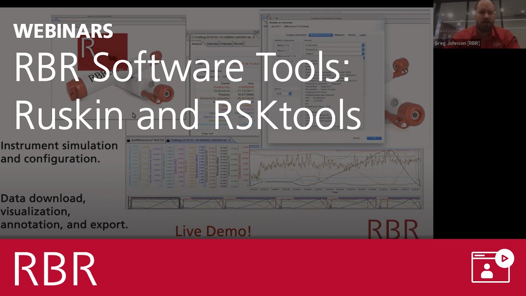Open the Conductivity channel dropdown
The image size is (526, 296).
[x=334, y=45]
